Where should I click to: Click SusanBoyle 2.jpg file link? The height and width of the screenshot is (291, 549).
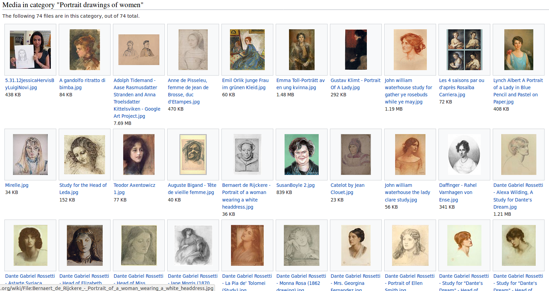coord(295,185)
